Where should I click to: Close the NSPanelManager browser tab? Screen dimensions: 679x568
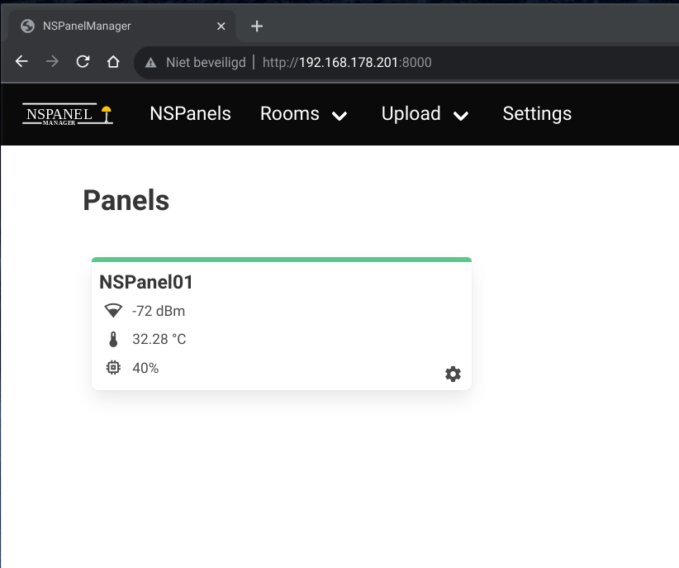[221, 26]
